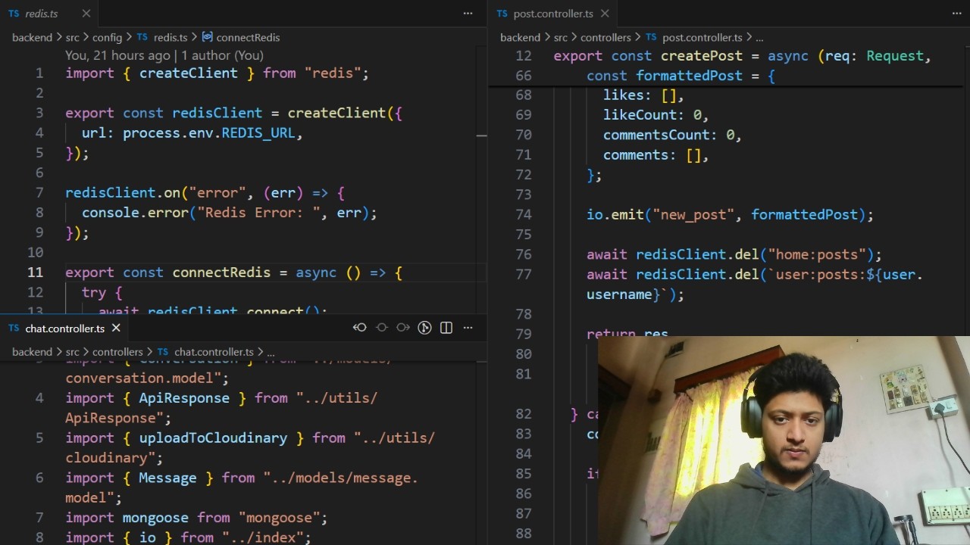970x545 pixels.
Task: Select the post.controller.ts tab
Action: click(553, 14)
